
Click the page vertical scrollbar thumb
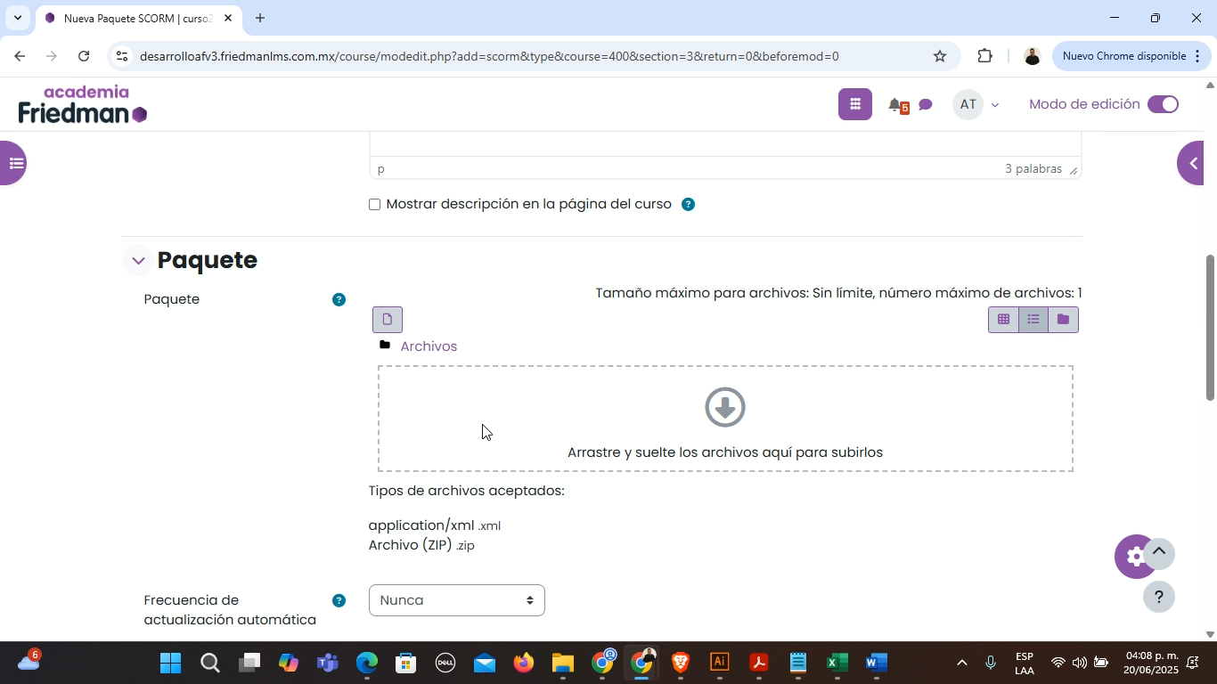pos(1210,328)
